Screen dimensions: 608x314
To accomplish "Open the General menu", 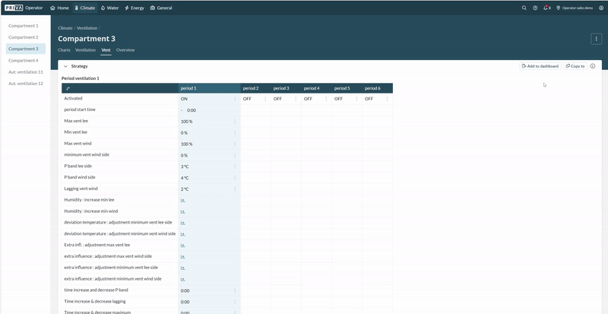I will point(161,8).
